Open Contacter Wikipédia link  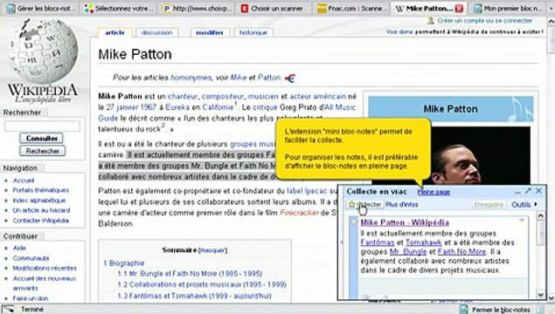[x=41, y=221]
